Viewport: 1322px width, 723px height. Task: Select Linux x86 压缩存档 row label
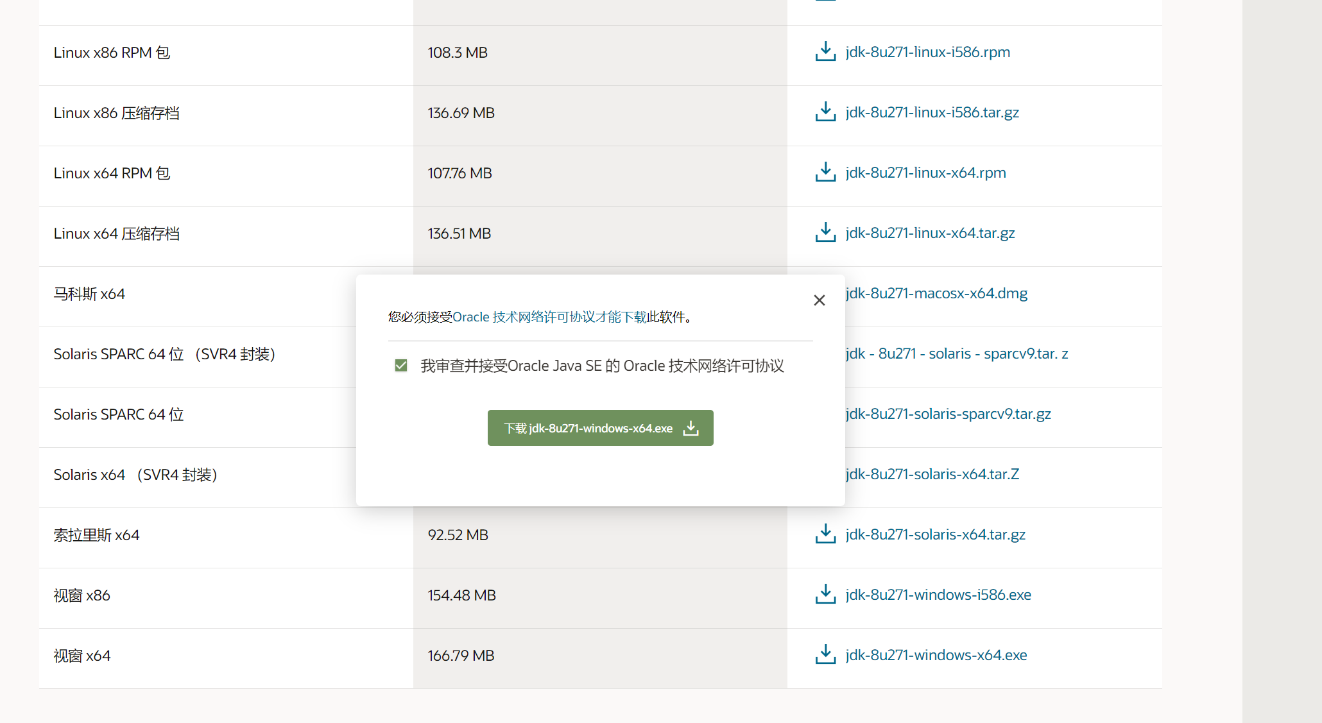point(117,113)
